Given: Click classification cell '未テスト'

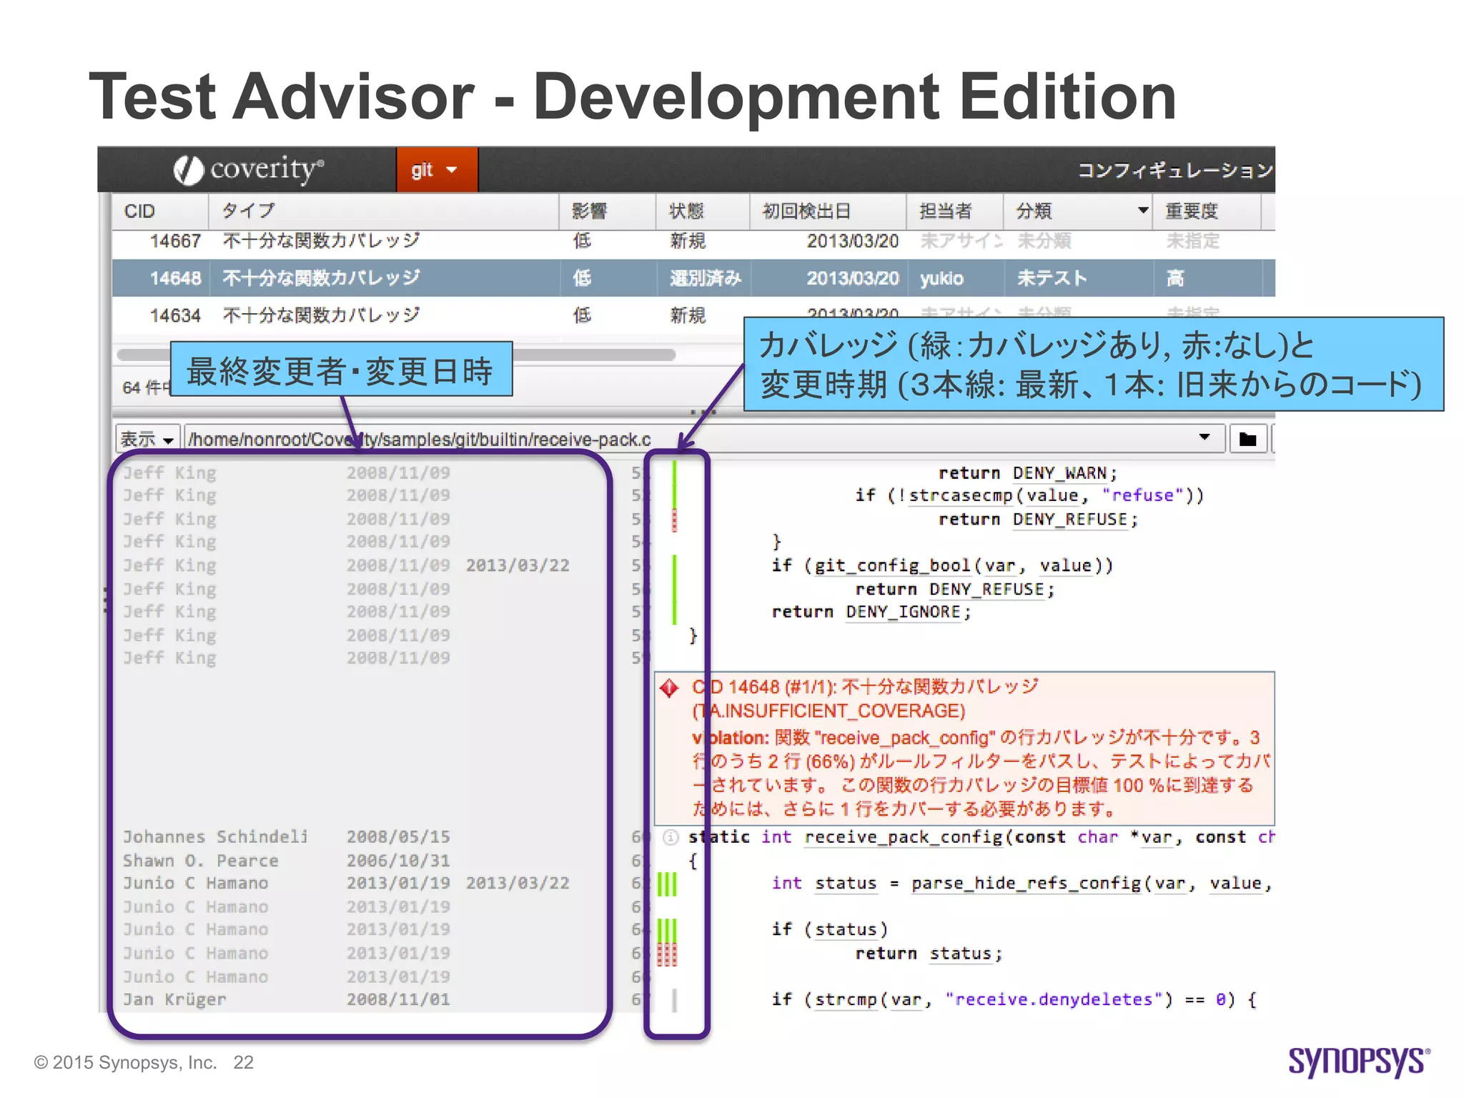Looking at the screenshot, I should [x=1052, y=278].
